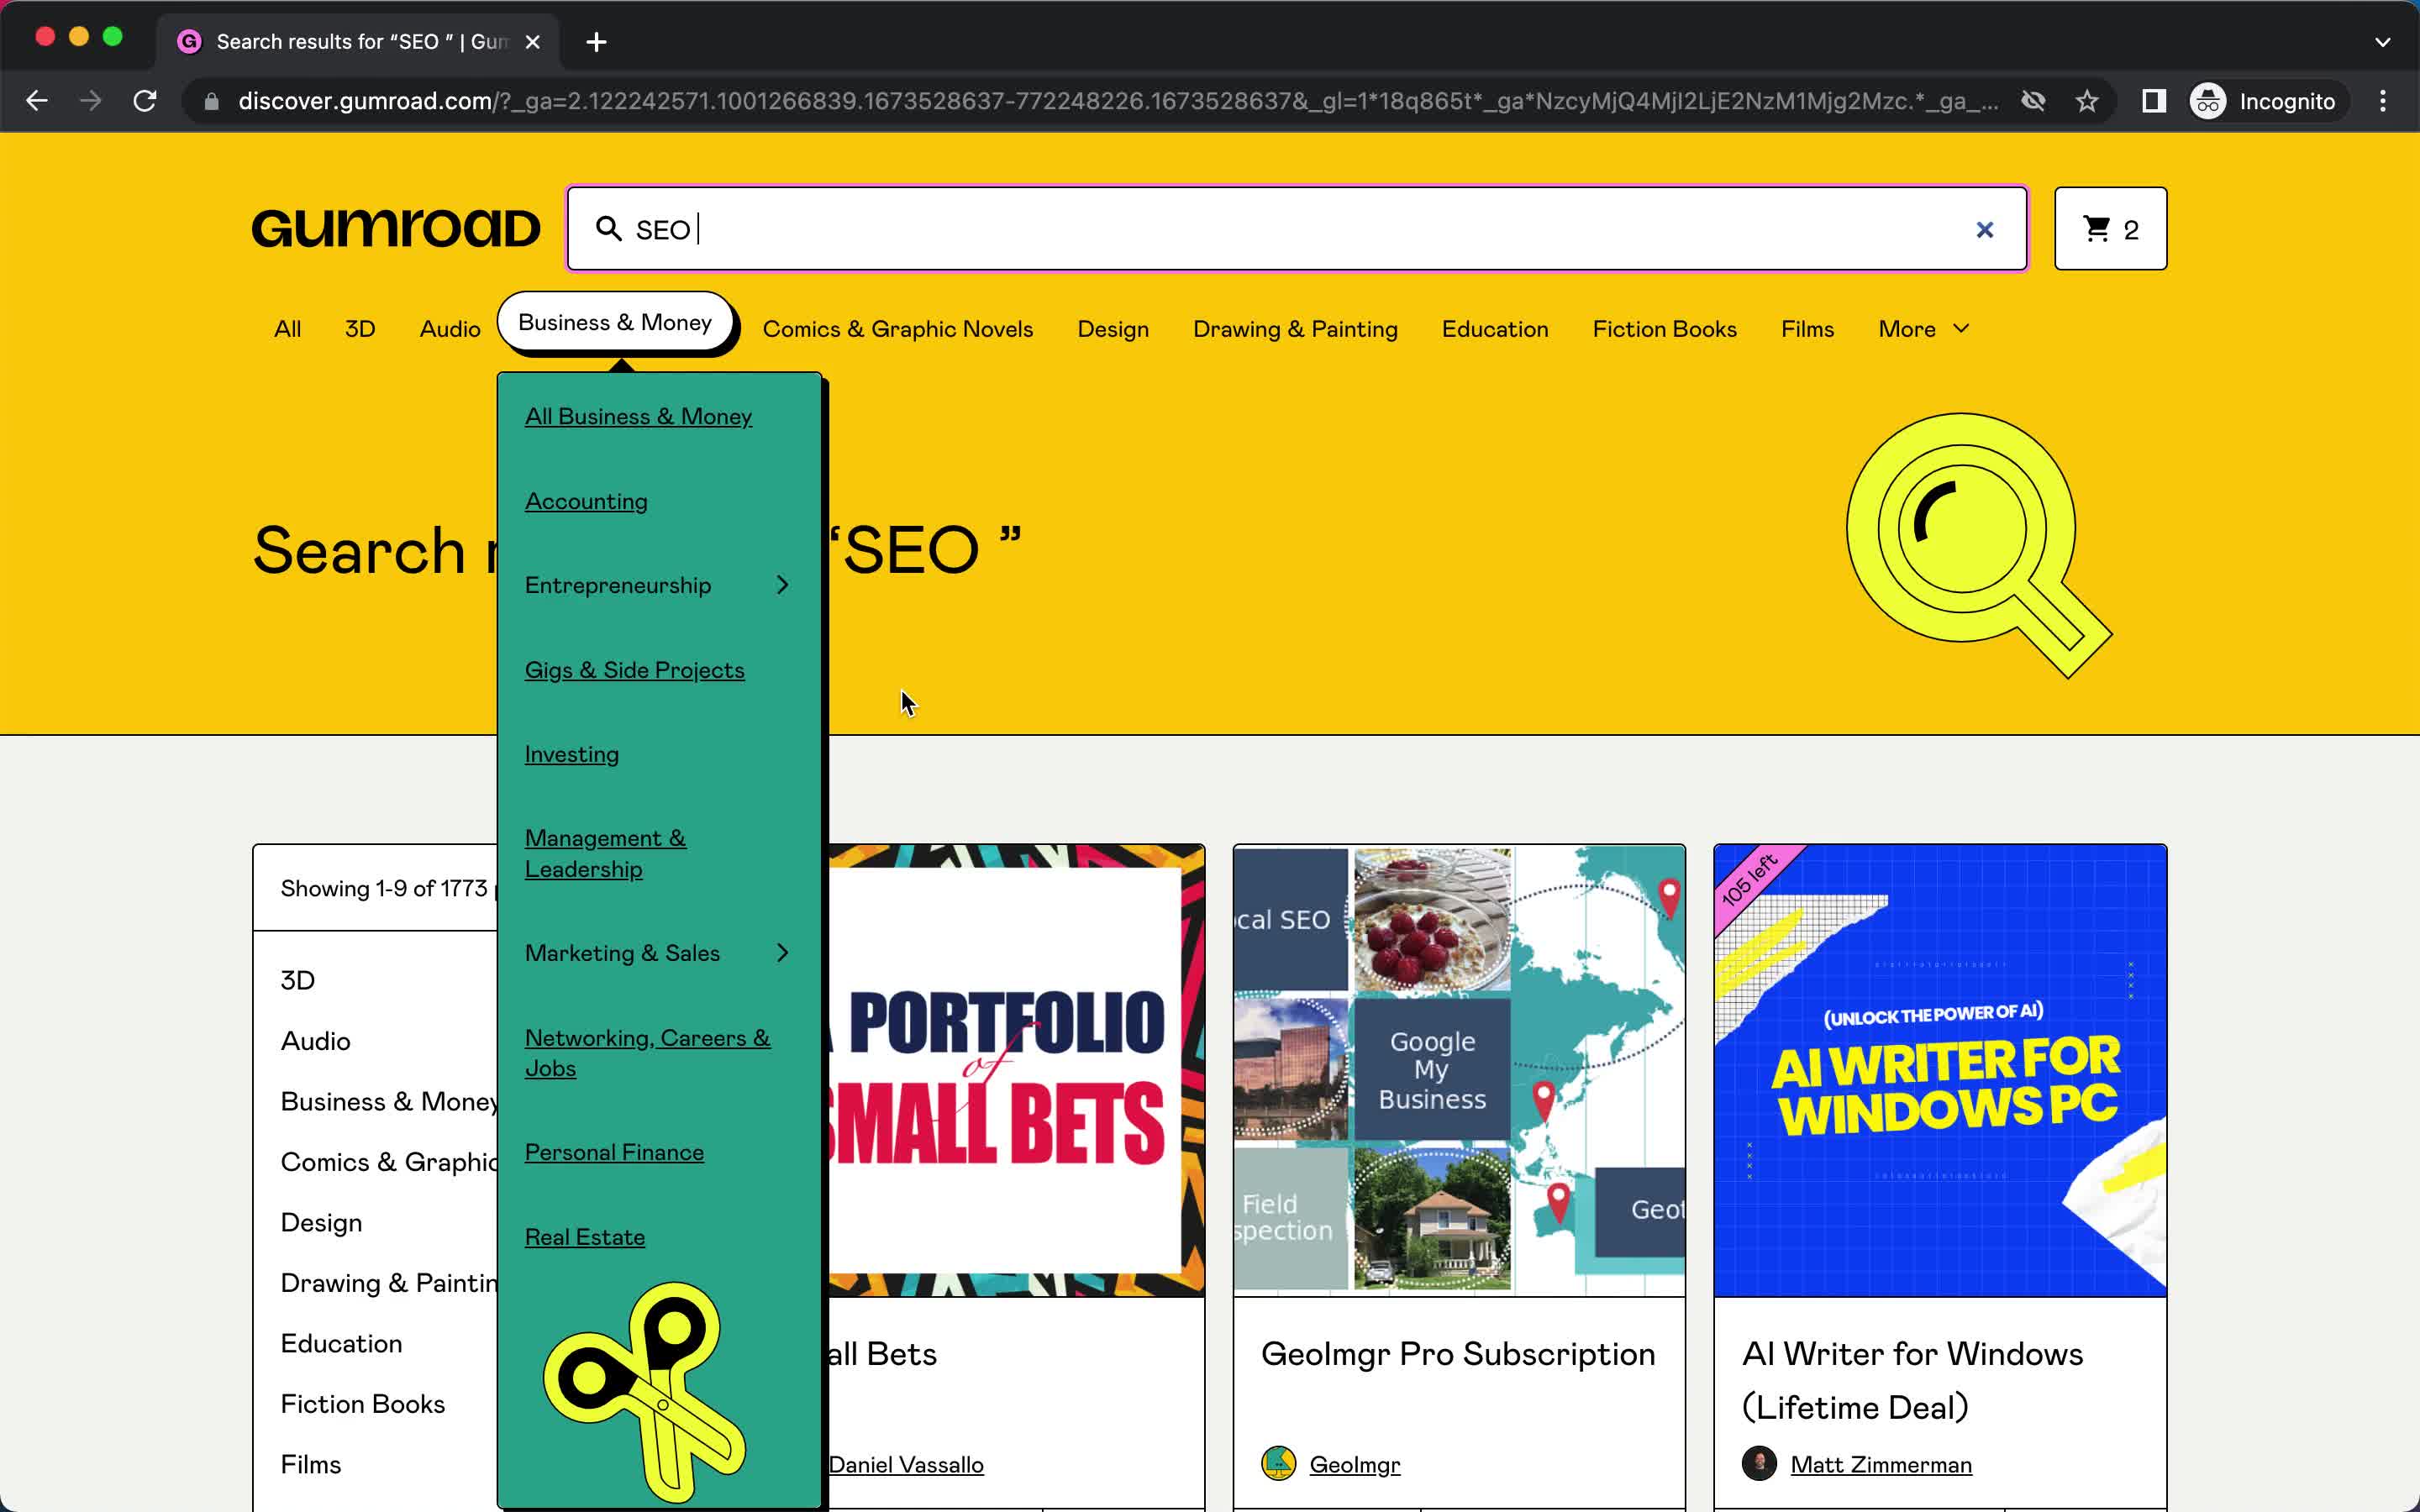
Task: Select the All category tab
Action: coord(288,329)
